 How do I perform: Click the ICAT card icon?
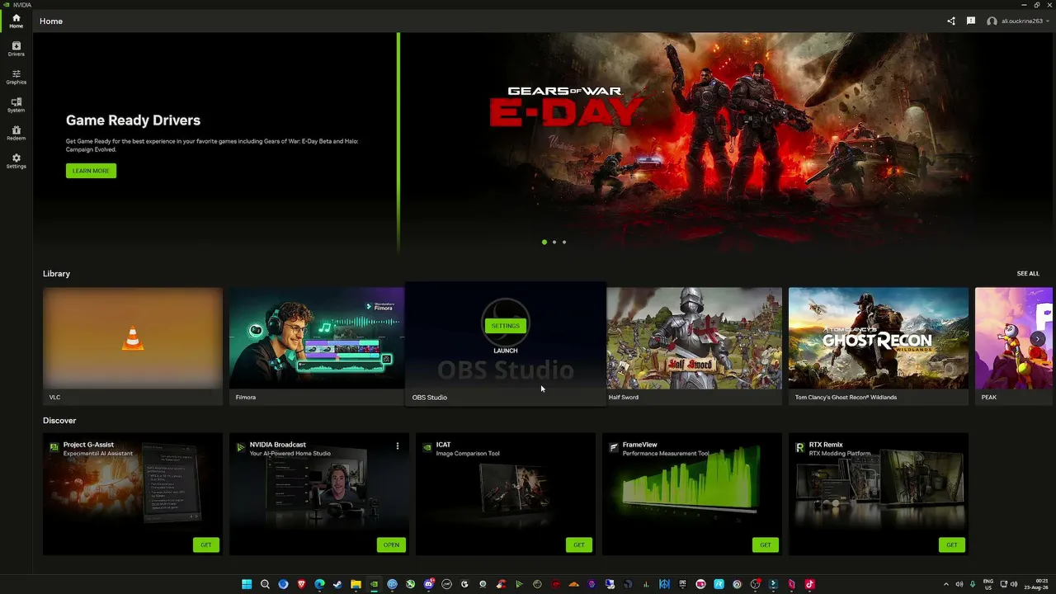(427, 447)
